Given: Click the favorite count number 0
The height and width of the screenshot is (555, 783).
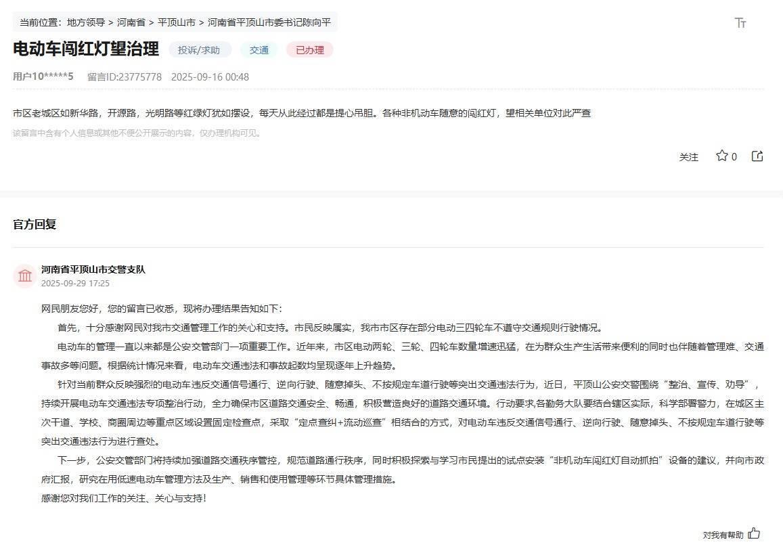Looking at the screenshot, I should [x=734, y=156].
